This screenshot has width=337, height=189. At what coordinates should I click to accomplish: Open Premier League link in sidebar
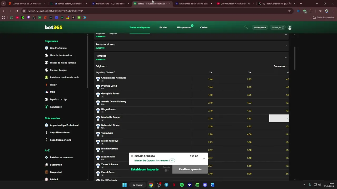point(58,70)
